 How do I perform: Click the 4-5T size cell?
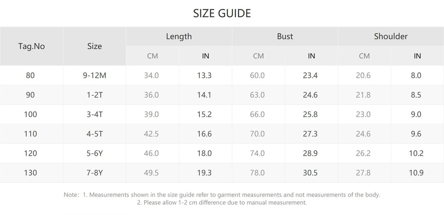[x=95, y=134]
